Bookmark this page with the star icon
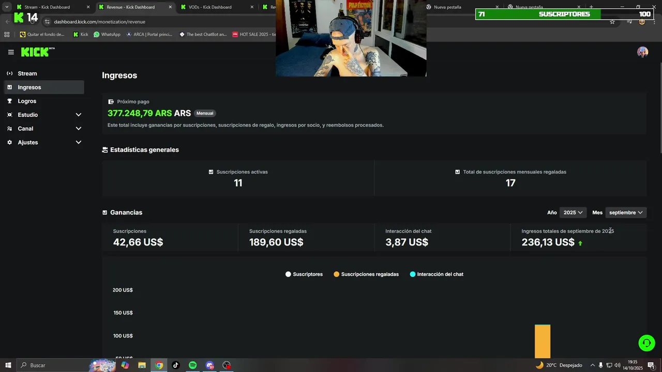 click(x=612, y=22)
